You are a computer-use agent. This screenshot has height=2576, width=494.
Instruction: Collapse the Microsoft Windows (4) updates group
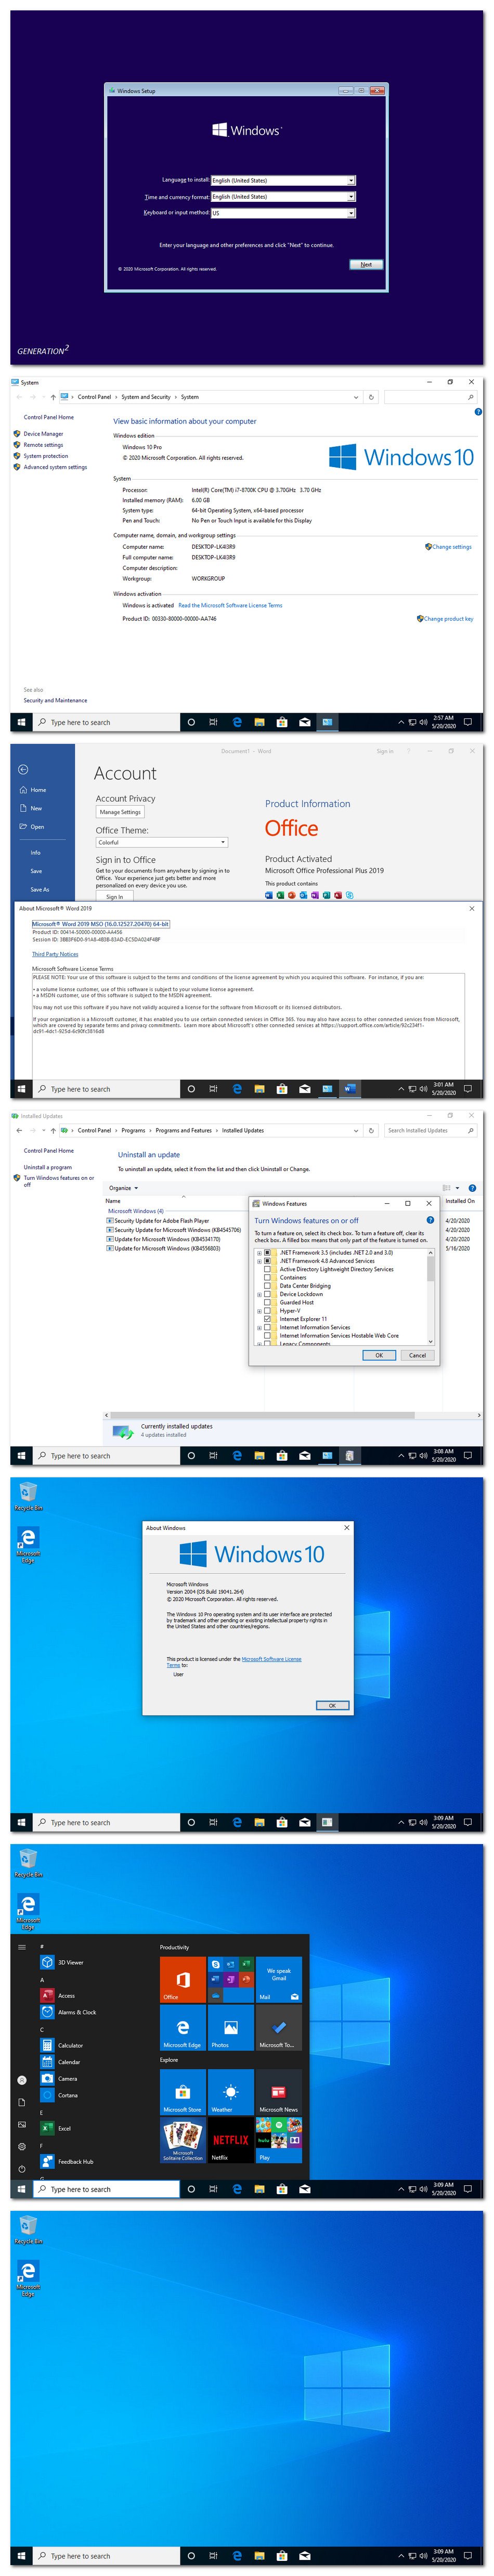point(135,1211)
